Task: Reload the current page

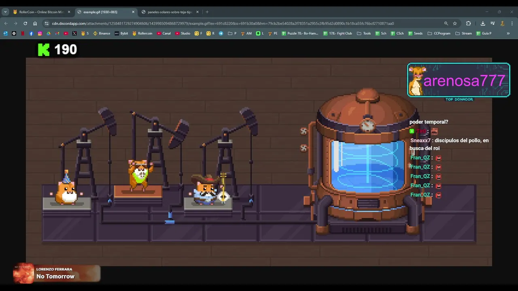Action: coord(25,23)
